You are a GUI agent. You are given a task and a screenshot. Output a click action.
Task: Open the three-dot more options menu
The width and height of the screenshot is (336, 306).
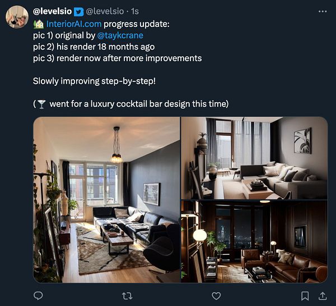click(x=323, y=11)
